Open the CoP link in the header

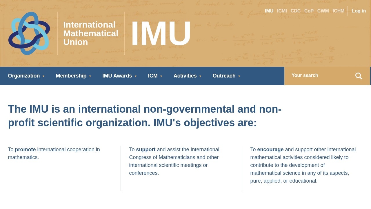[x=309, y=11]
